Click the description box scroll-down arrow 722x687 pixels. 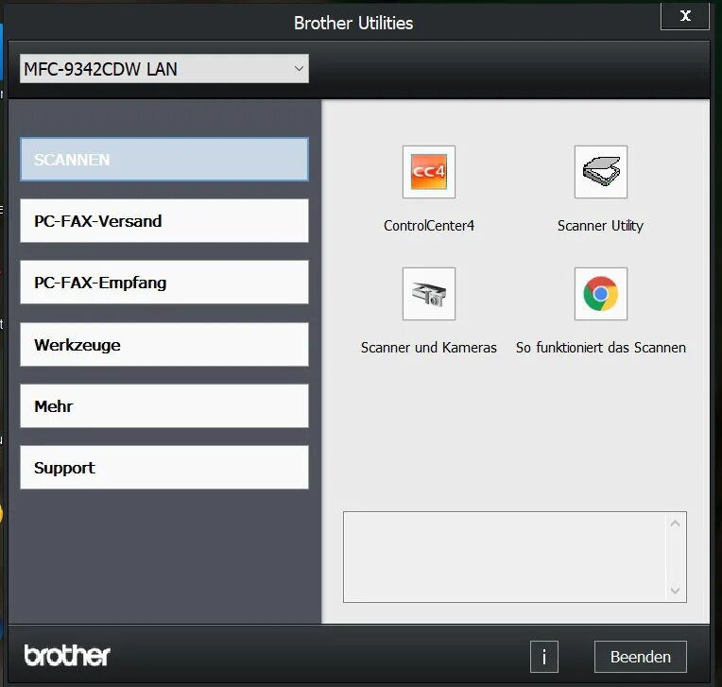(x=675, y=591)
